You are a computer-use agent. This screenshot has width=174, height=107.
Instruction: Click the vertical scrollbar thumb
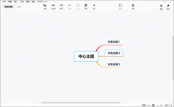tap(173, 58)
